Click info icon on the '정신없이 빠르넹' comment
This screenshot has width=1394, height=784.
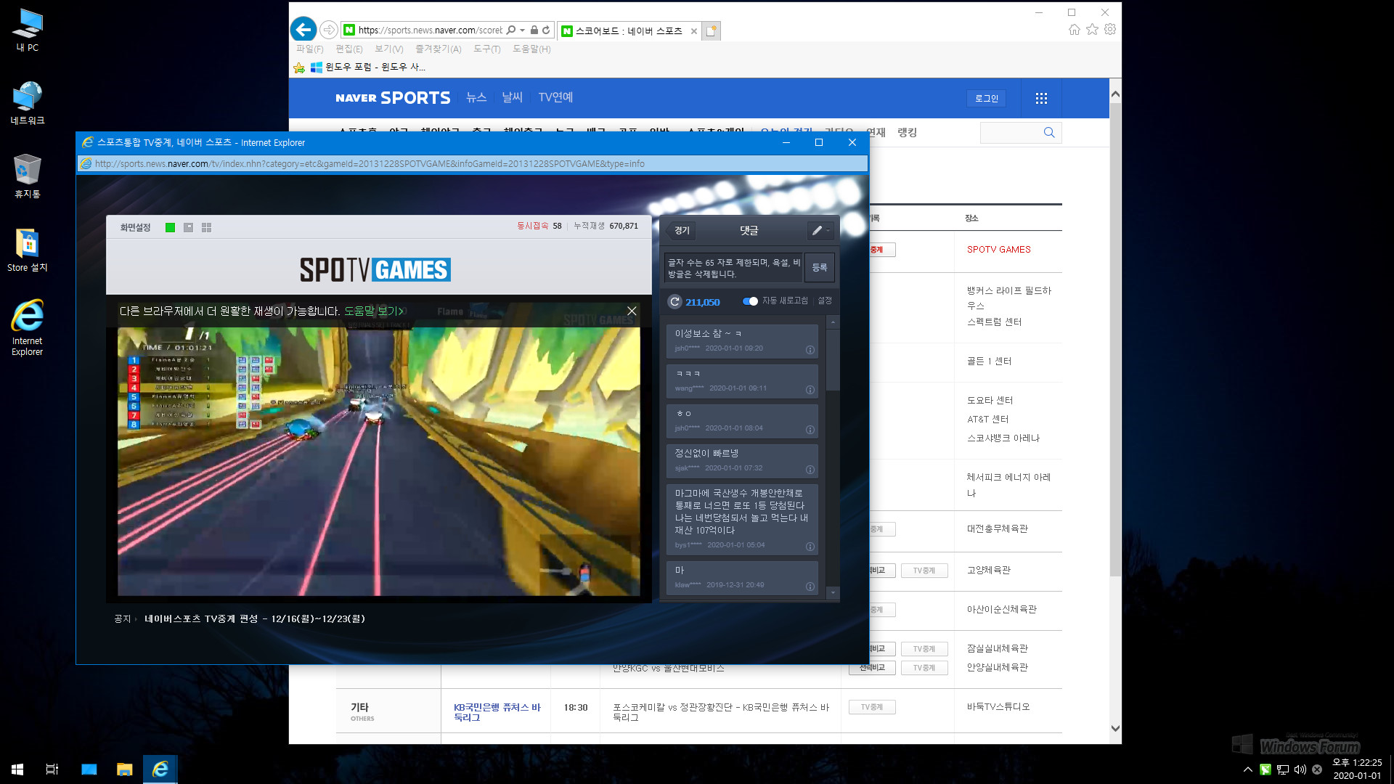(x=810, y=470)
